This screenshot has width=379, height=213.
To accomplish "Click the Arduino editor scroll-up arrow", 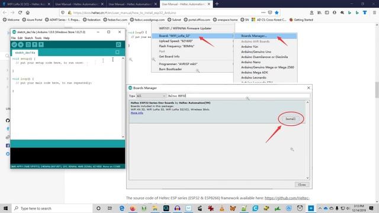I will (123, 59).
